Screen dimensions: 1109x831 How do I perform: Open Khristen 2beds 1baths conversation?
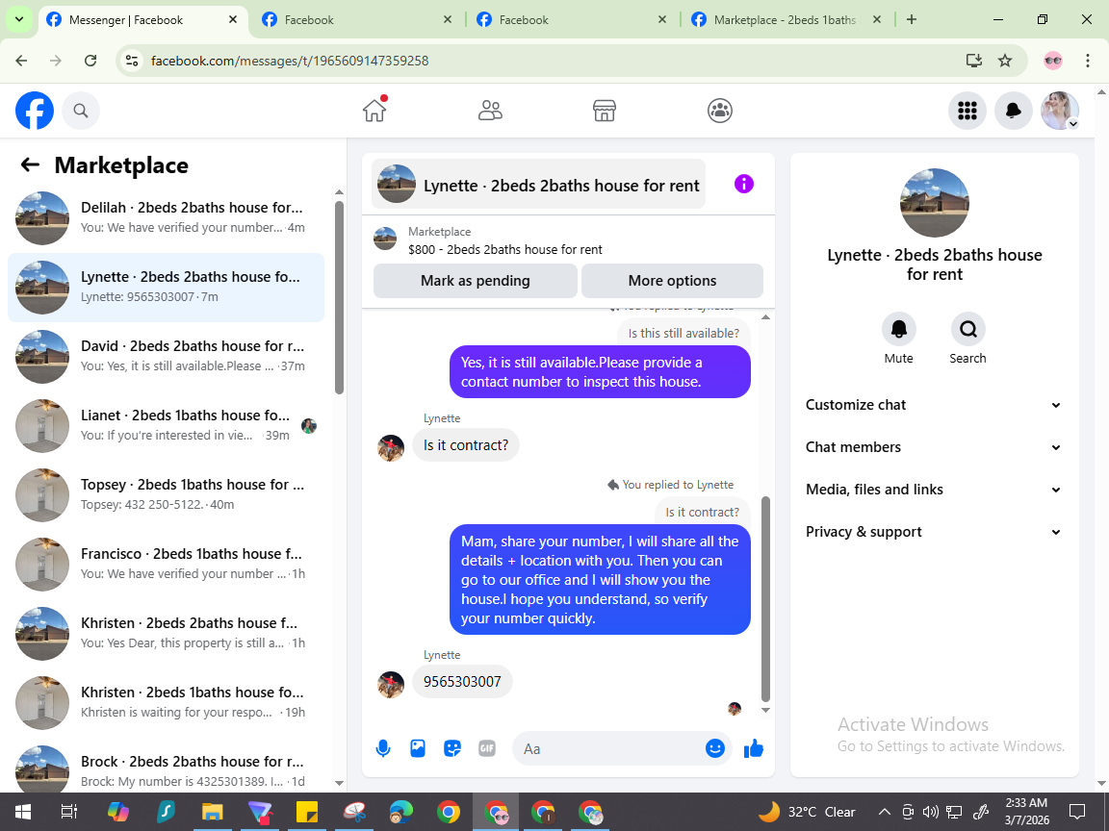[x=167, y=702]
